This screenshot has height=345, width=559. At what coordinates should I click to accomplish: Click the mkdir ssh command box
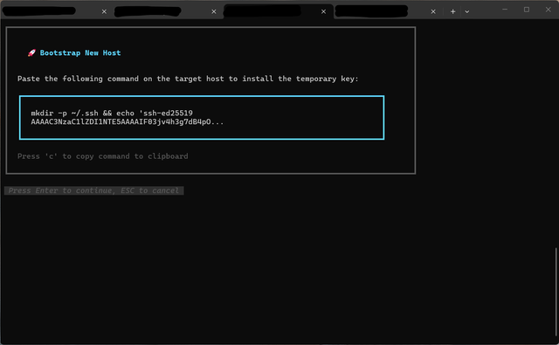tap(202, 117)
